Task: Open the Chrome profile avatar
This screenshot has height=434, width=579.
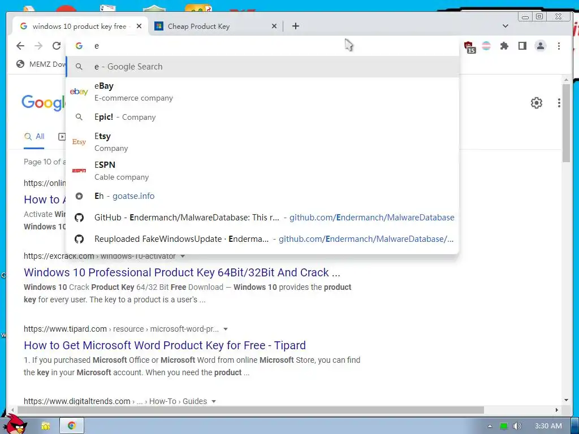Action: pyautogui.click(x=540, y=46)
